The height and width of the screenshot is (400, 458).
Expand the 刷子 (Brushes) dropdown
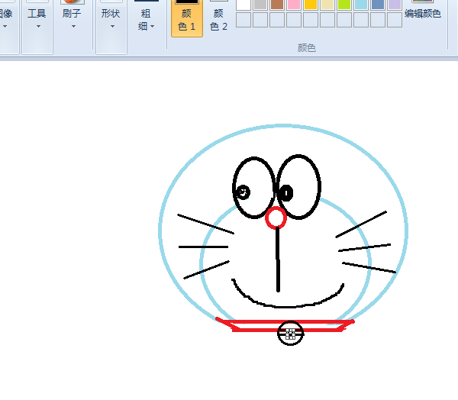coord(73,18)
